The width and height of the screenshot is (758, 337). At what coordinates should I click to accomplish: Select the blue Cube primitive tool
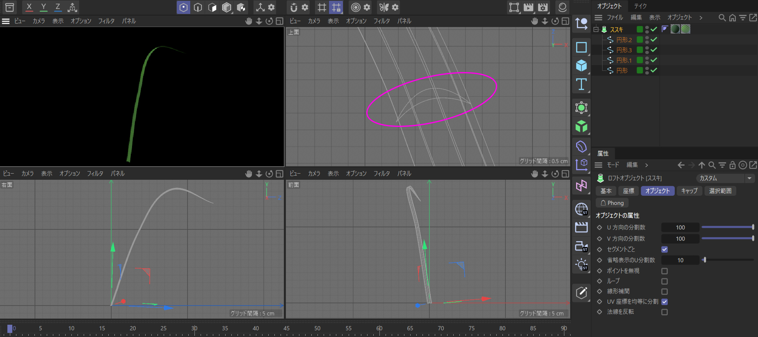click(x=581, y=66)
